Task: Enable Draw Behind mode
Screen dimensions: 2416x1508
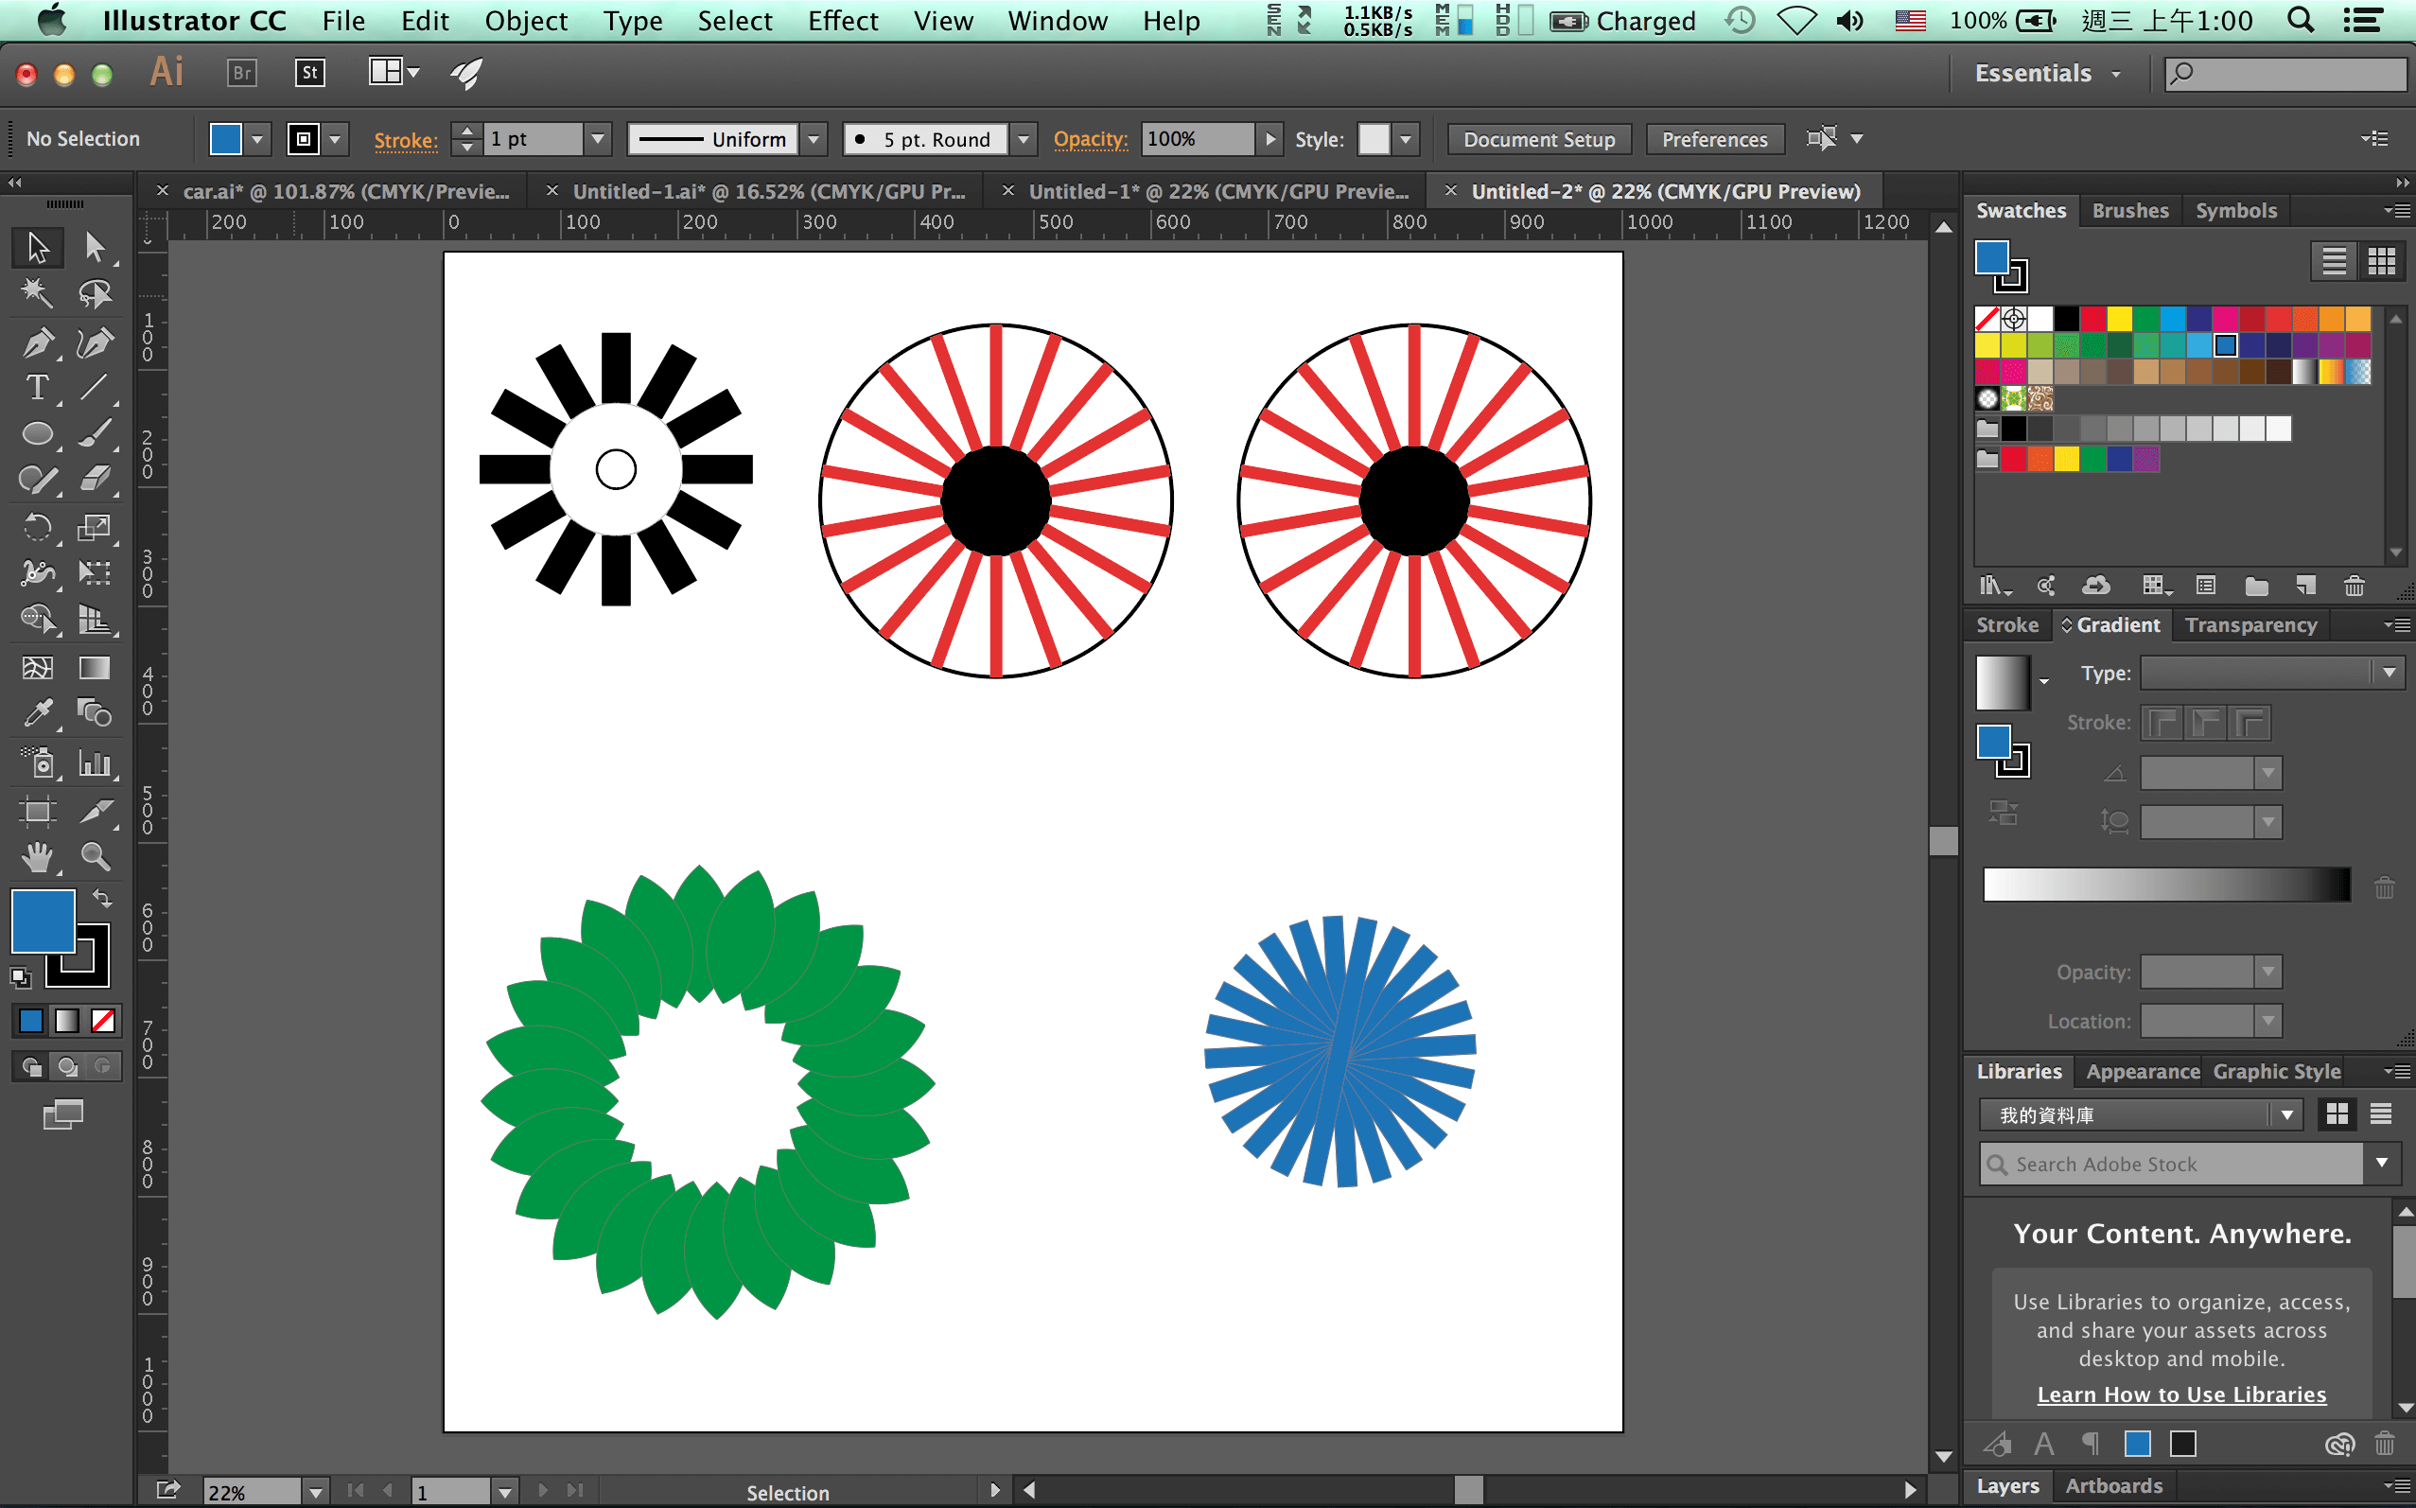Action: pyautogui.click(x=67, y=1066)
